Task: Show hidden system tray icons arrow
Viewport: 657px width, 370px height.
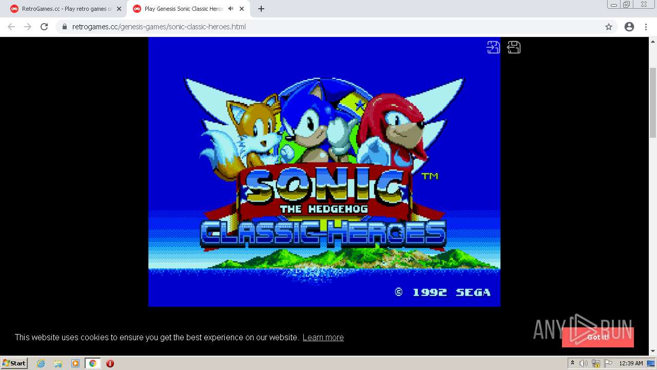Action: [x=573, y=363]
